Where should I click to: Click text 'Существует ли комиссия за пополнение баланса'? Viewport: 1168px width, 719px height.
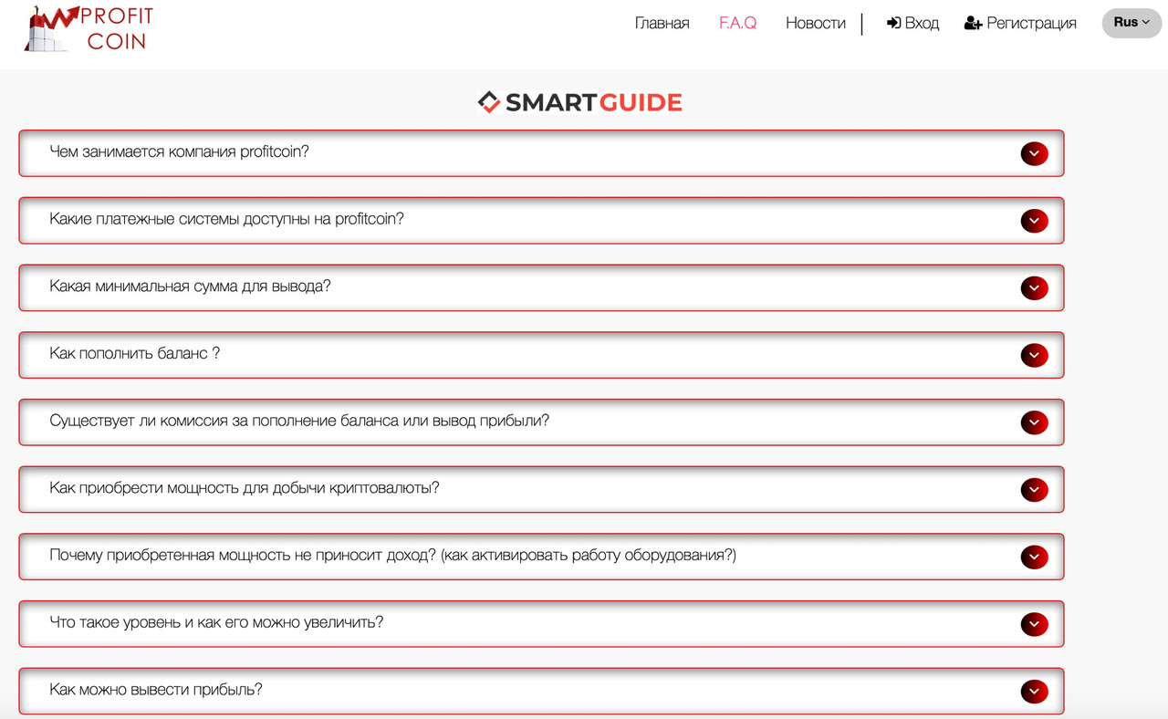coord(224,421)
